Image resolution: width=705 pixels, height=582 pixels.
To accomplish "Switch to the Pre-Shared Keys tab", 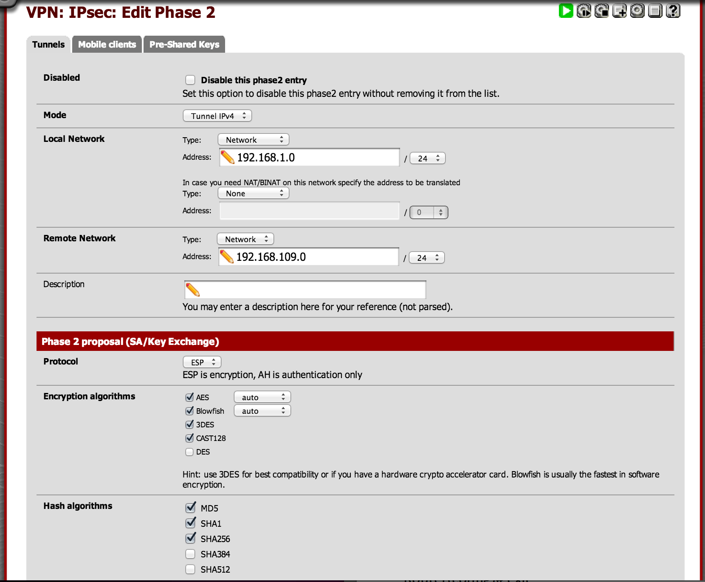I will pyautogui.click(x=184, y=45).
